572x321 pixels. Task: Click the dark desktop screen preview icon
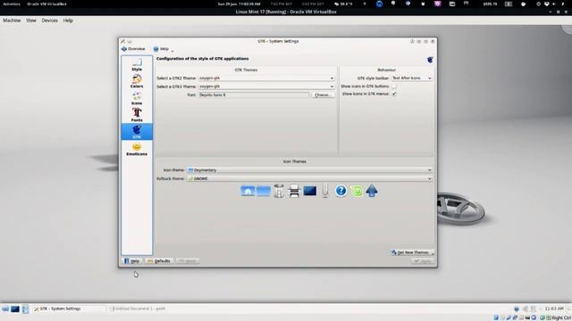tap(310, 191)
